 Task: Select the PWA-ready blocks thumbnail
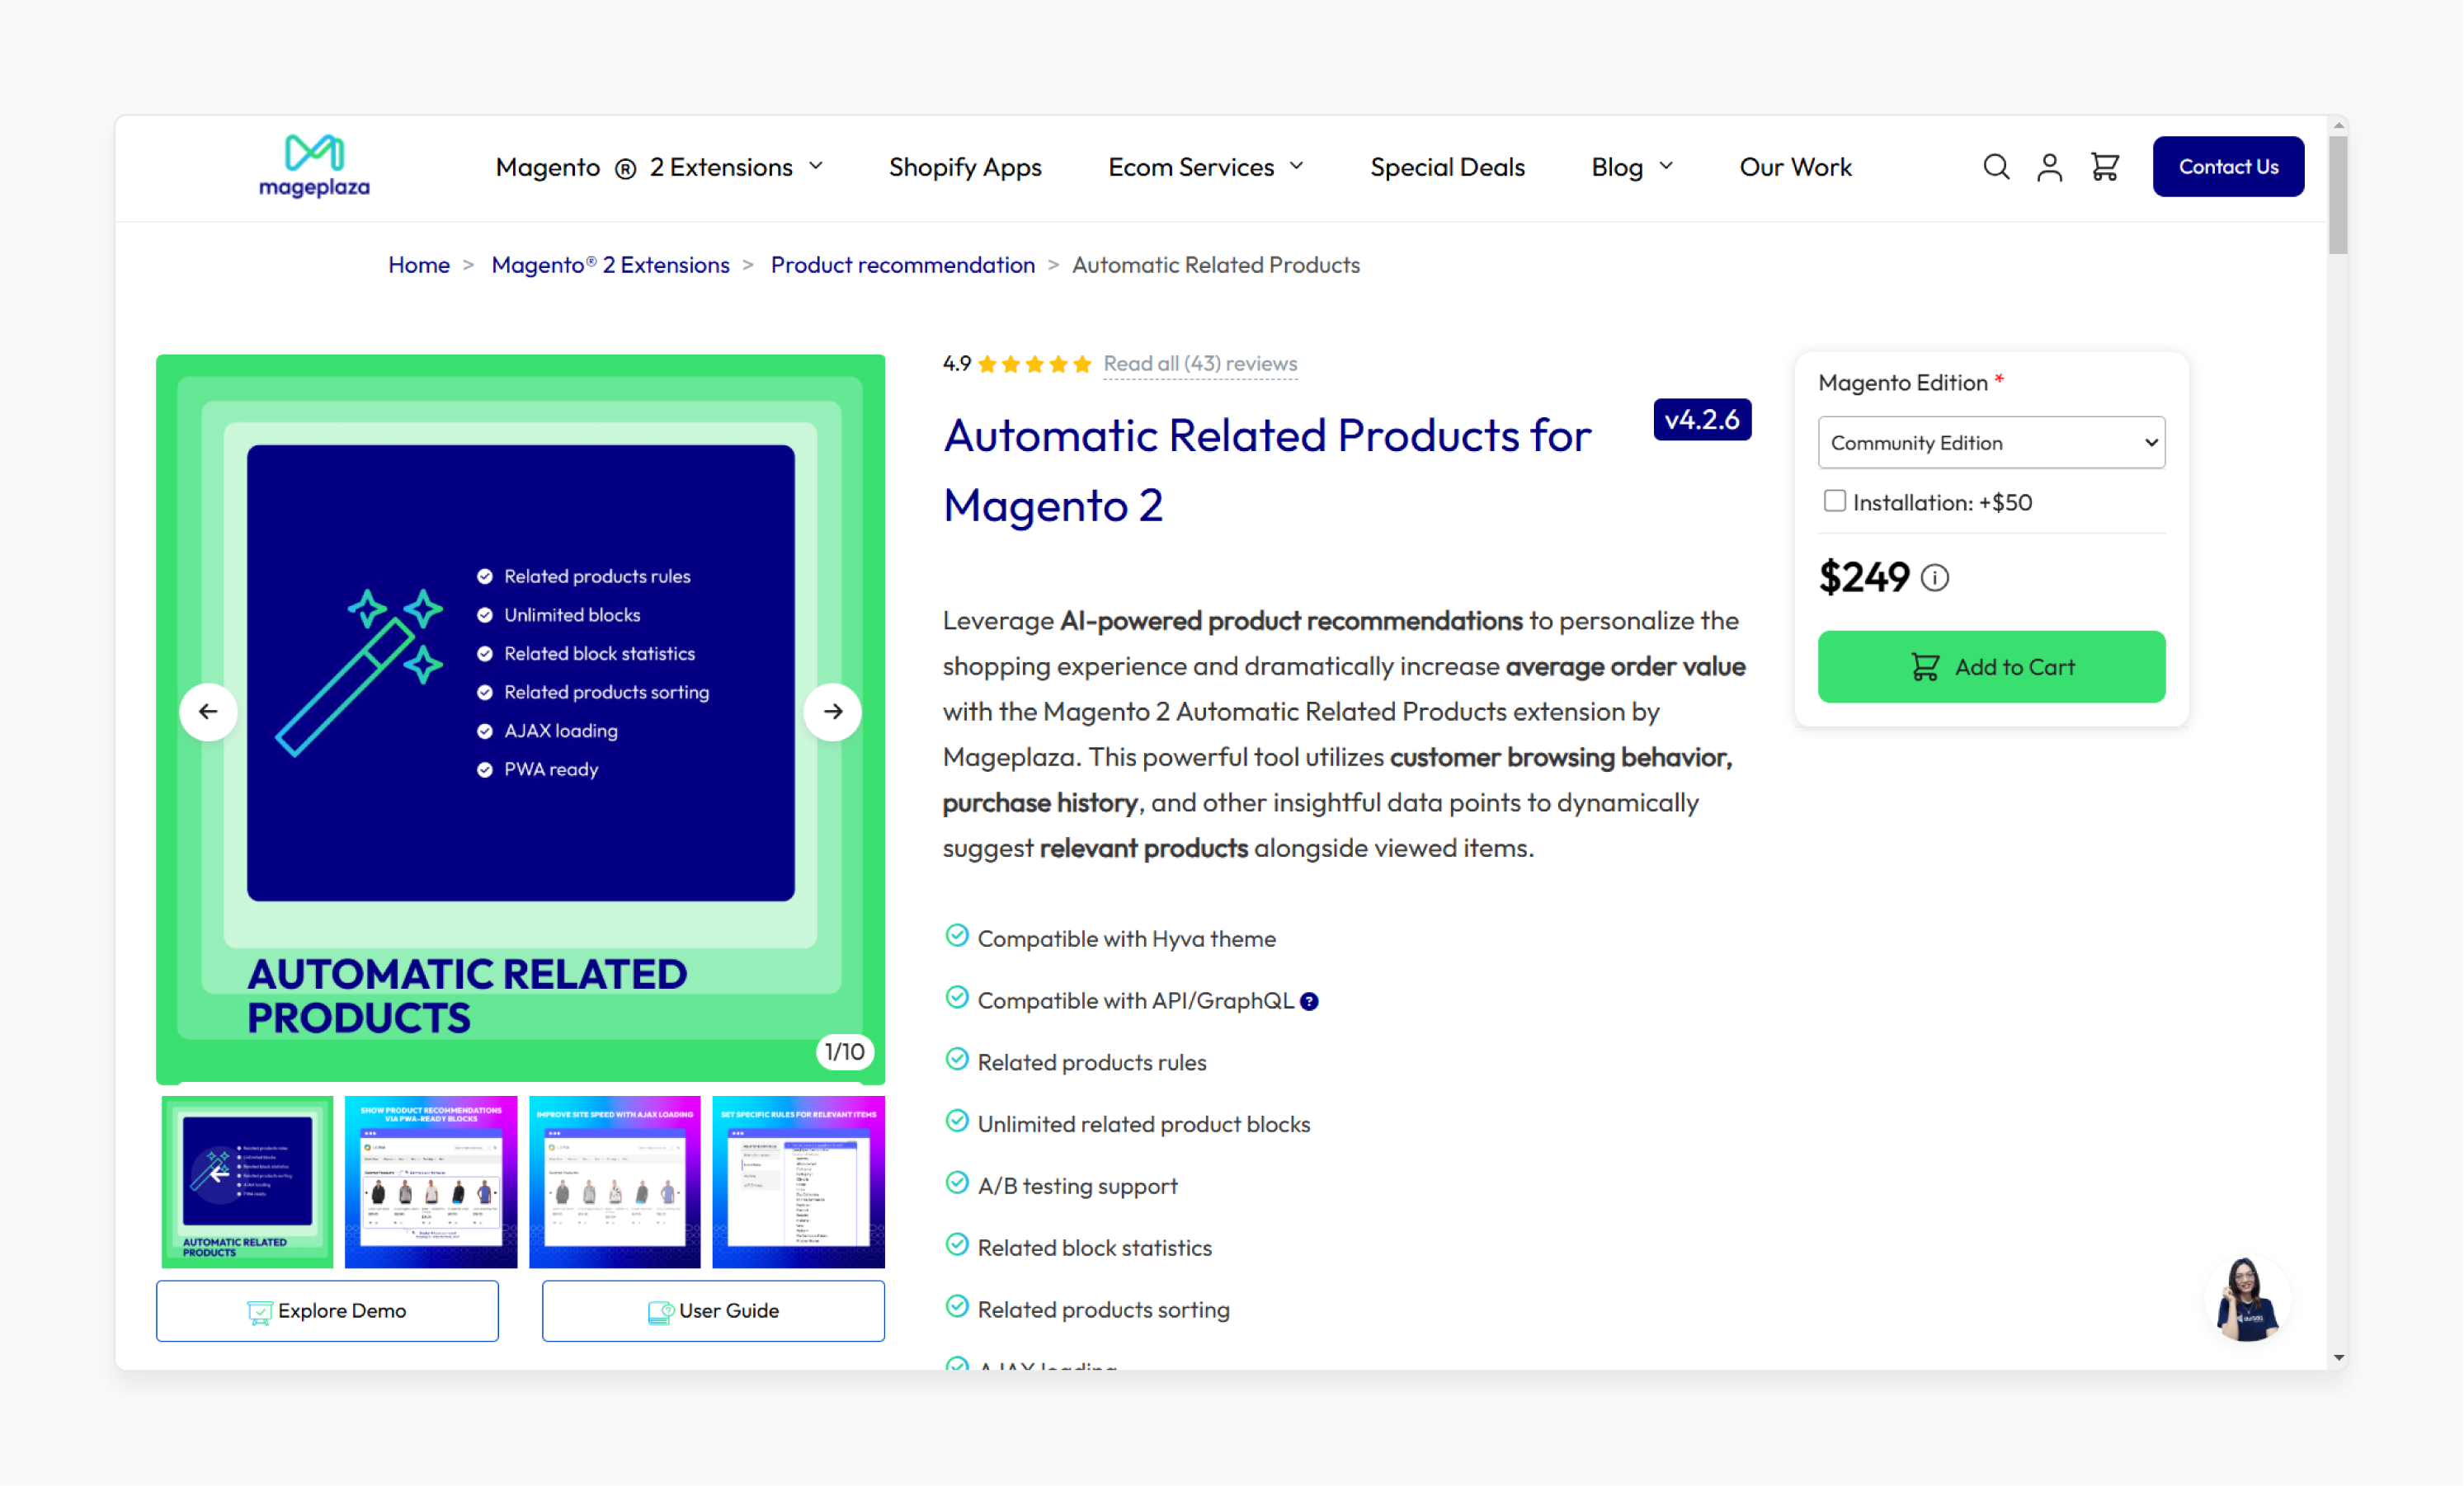(431, 1182)
